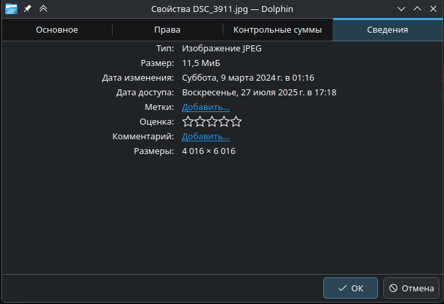Image resolution: width=444 pixels, height=304 pixels.
Task: Open the Основное tab
Action: tap(57, 30)
